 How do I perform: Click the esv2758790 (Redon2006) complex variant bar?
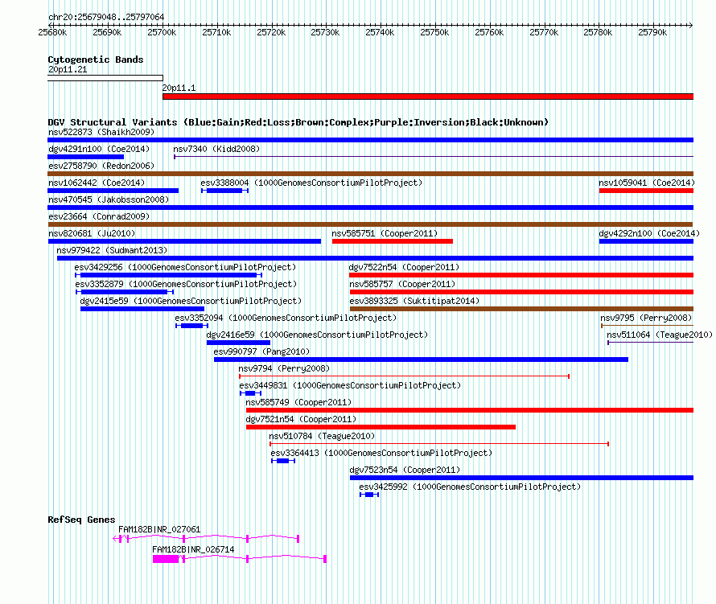370,174
